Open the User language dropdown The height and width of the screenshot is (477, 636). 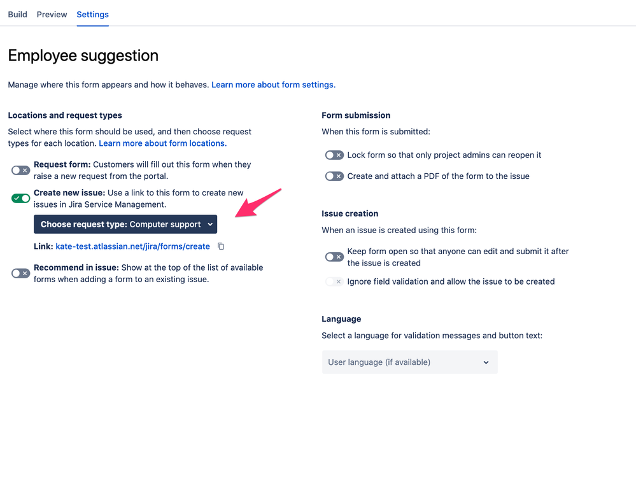click(x=409, y=362)
